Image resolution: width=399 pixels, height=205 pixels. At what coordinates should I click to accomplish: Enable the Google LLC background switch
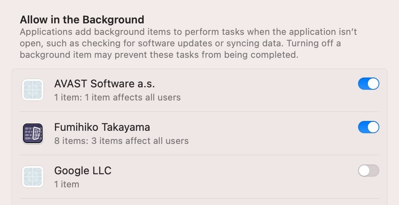tap(368, 171)
